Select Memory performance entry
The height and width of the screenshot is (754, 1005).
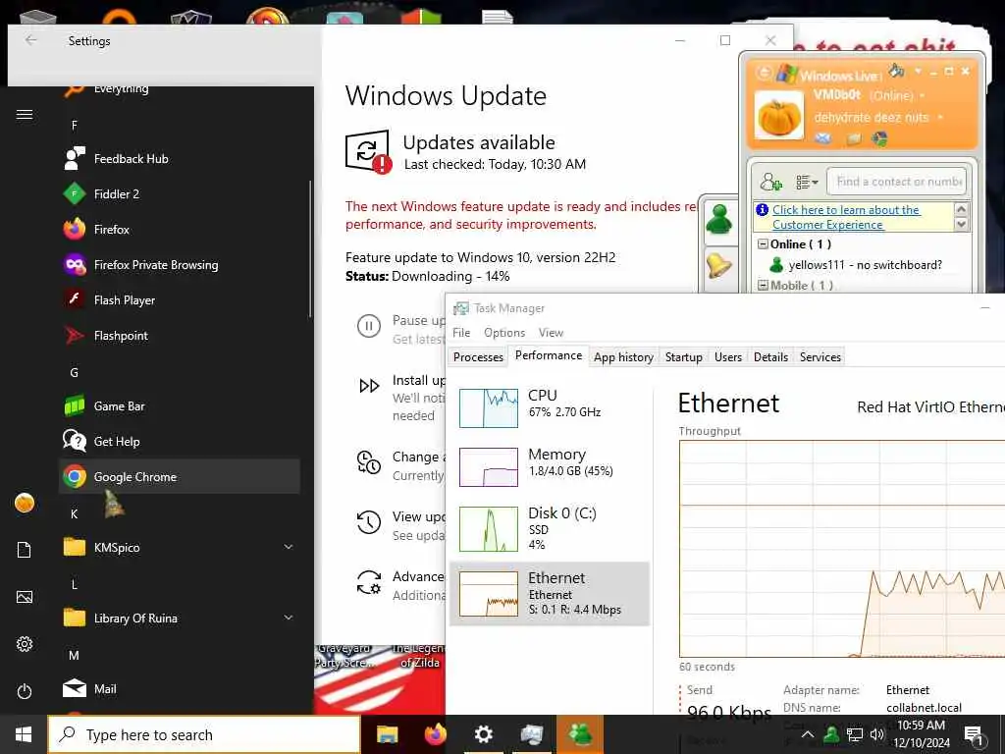pyautogui.click(x=550, y=466)
